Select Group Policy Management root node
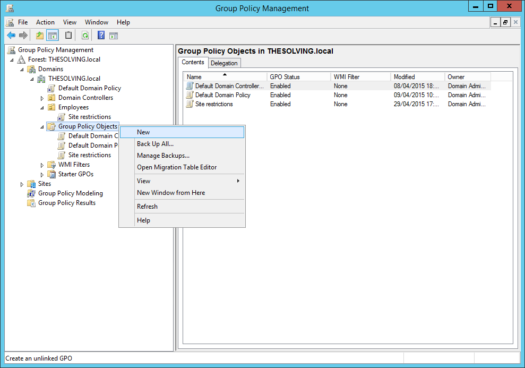 click(56, 50)
